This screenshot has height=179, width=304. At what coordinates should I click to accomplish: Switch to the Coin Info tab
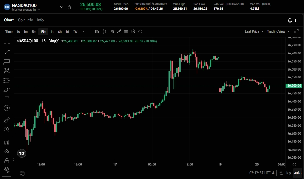(x=25, y=20)
